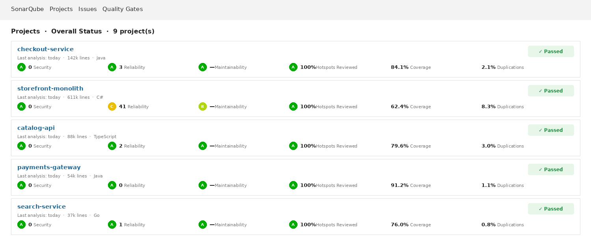This screenshot has width=591, height=244.
Task: Click Reliability C rating badge for storefront-monolith
Action: pyautogui.click(x=112, y=107)
